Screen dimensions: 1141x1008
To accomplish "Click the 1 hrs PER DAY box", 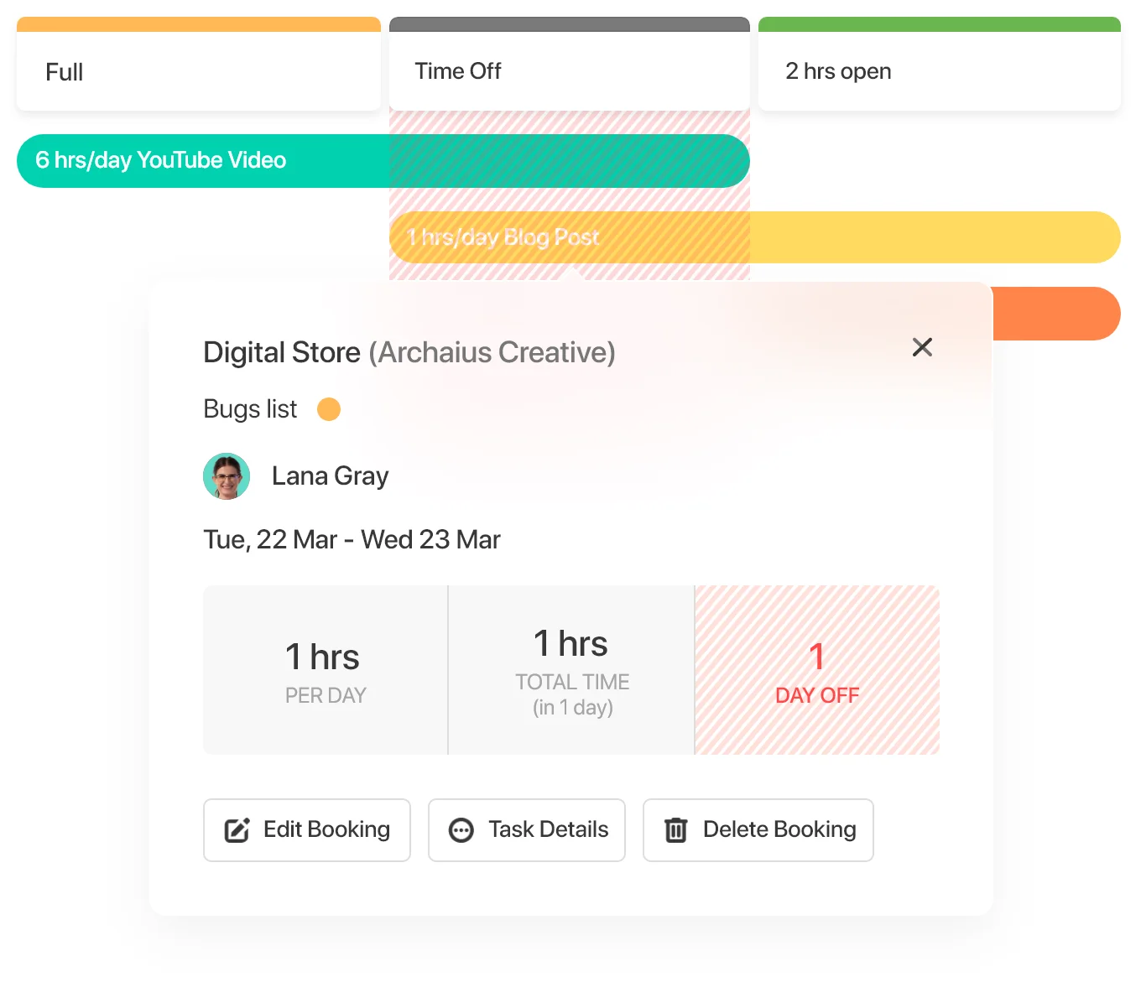I will (x=326, y=670).
